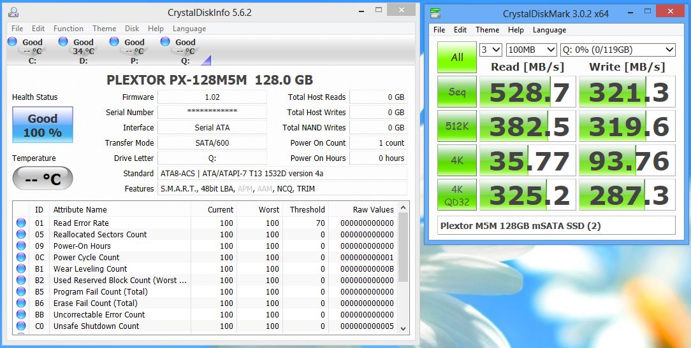Start the 4K QD32 benchmark test
This screenshot has height=348, width=691.
click(x=457, y=195)
